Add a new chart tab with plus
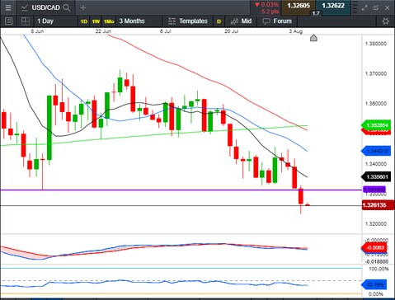The height and width of the screenshot is (300, 395). coord(83,8)
